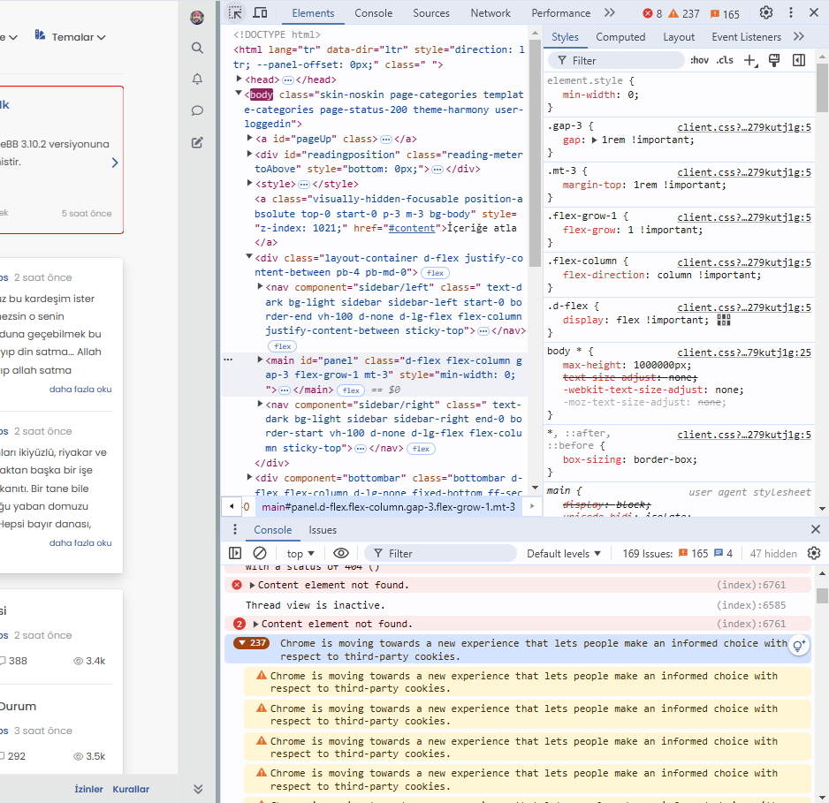829x803 pixels.
Task: Activate the inspect element picker tool
Action: pos(235,12)
